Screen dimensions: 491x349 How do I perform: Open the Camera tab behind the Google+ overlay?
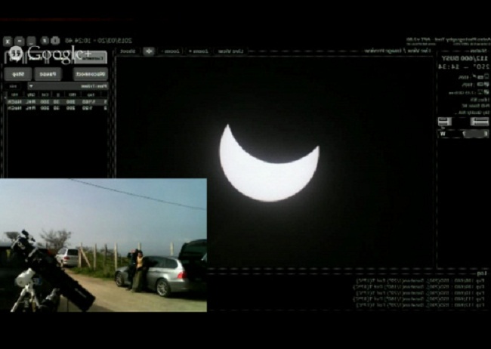point(91,57)
